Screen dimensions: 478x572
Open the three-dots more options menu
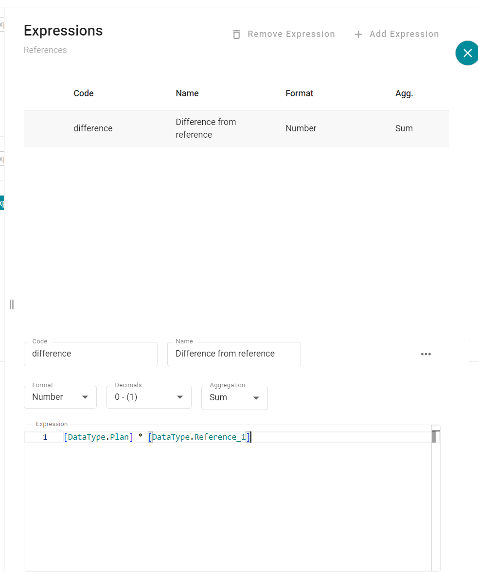pyautogui.click(x=426, y=354)
